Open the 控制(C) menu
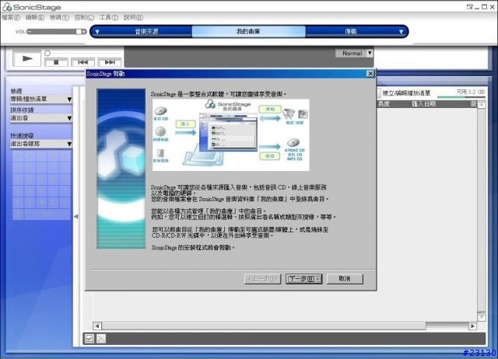This screenshot has width=498, height=359. coord(84,17)
